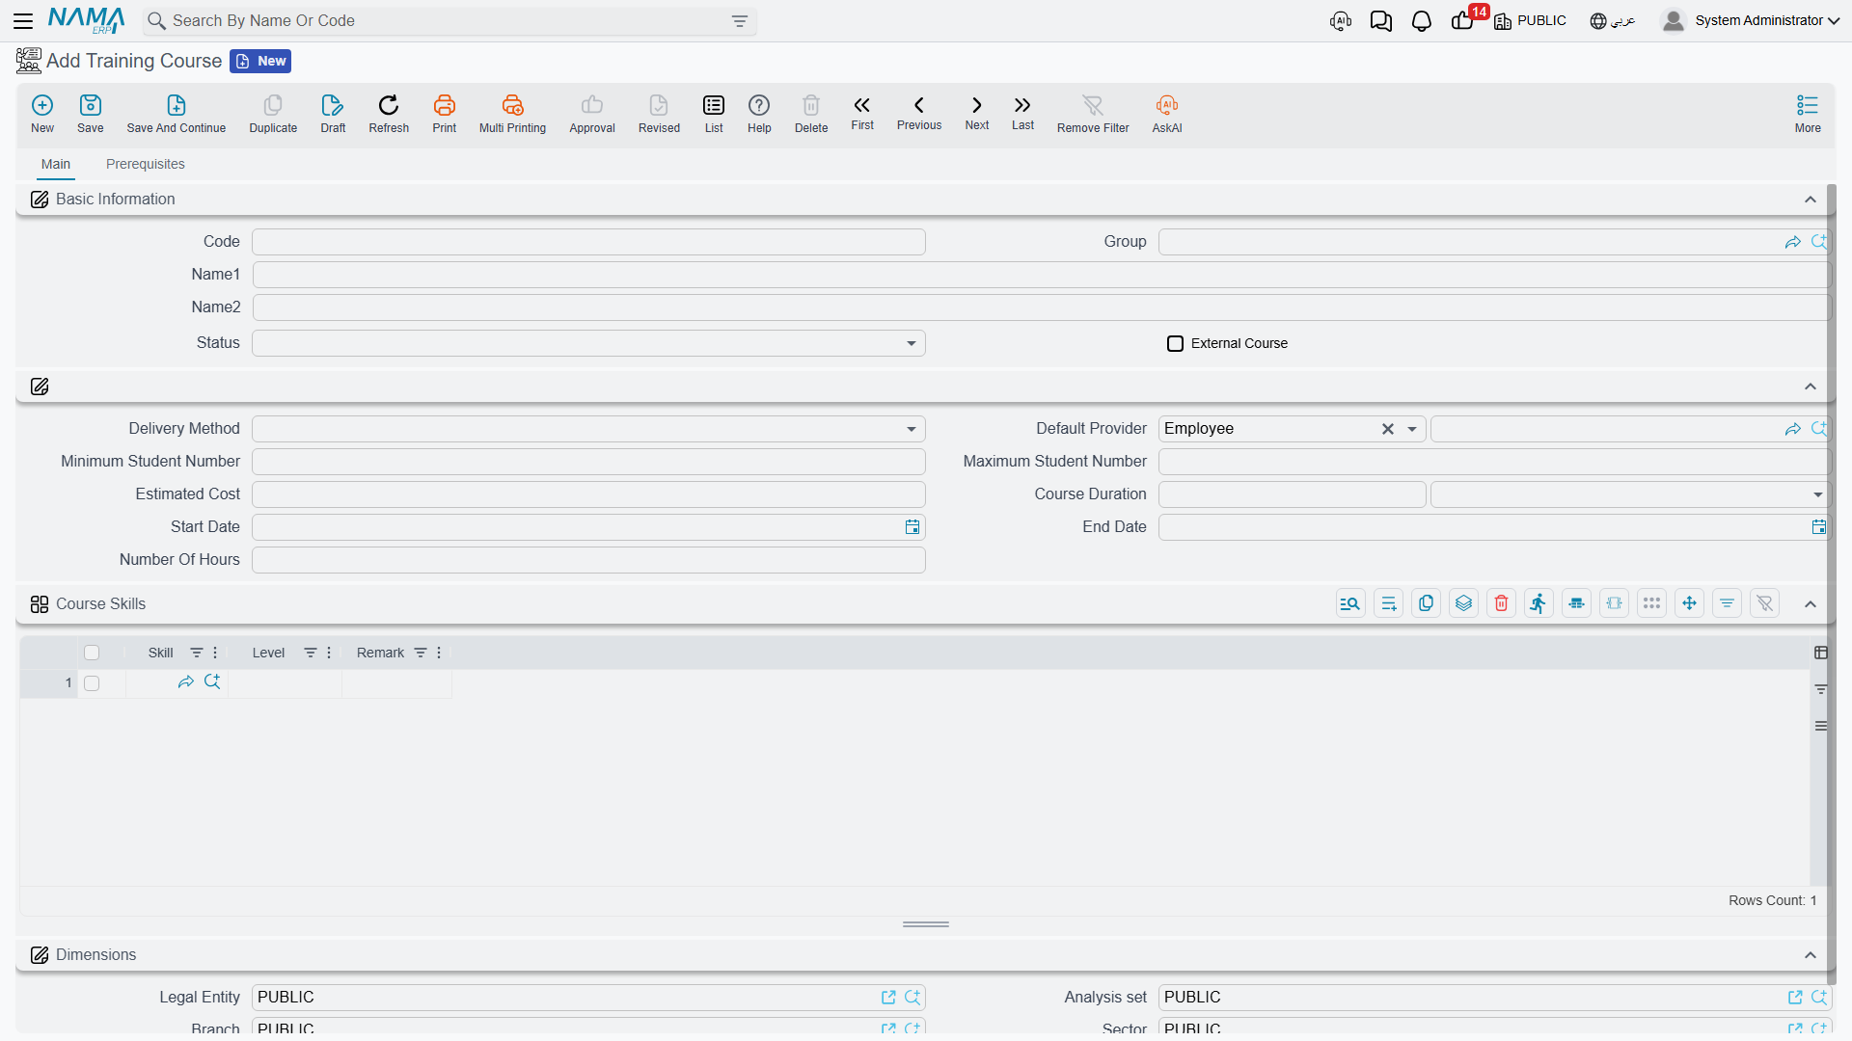Click the New status badge
Image resolution: width=1852 pixels, height=1041 pixels.
coord(260,61)
